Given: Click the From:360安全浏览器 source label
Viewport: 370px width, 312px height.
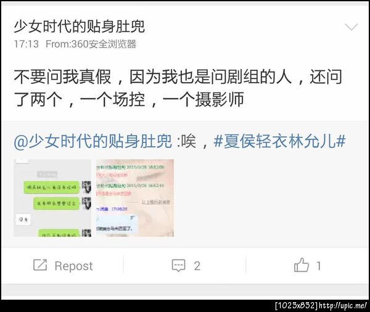Looking at the screenshot, I should (91, 44).
